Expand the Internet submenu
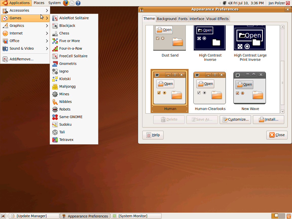This screenshot has width=292, height=219. point(25,33)
